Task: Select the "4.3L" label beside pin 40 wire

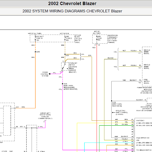Action: [115, 67]
